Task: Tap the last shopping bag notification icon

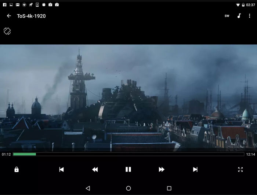Action: tap(57, 4)
